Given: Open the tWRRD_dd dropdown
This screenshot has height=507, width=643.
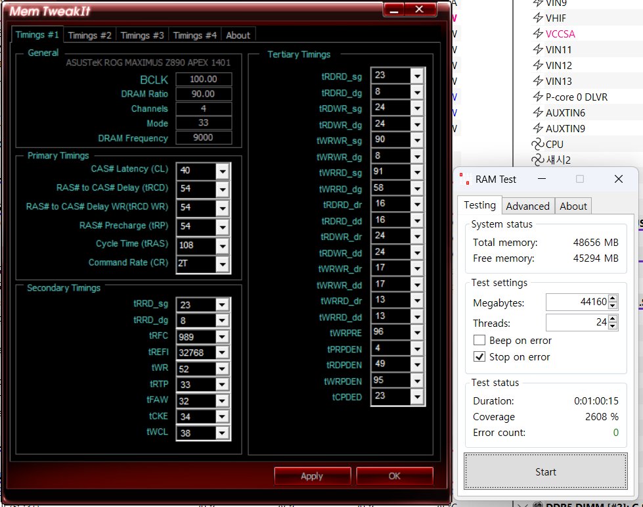Looking at the screenshot, I should coord(416,316).
